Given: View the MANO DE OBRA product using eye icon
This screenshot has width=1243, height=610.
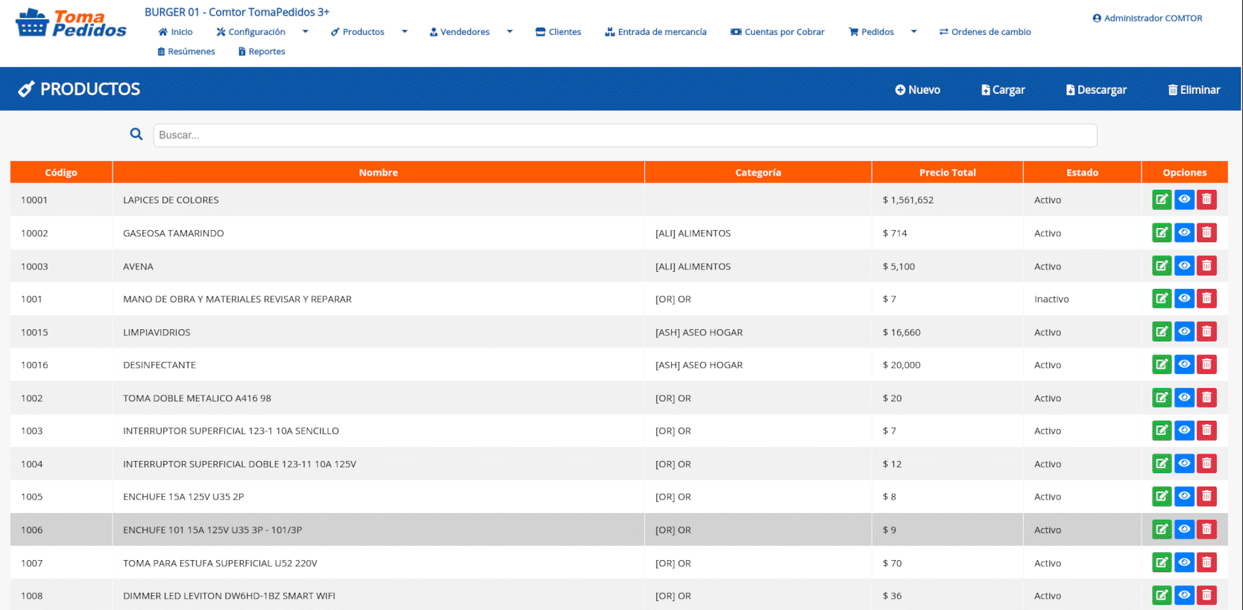Looking at the screenshot, I should [x=1184, y=299].
